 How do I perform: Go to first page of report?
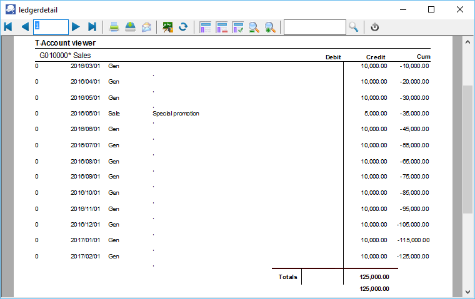coord(8,27)
